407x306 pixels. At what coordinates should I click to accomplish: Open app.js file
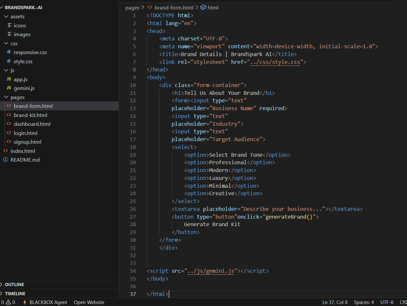(21, 79)
